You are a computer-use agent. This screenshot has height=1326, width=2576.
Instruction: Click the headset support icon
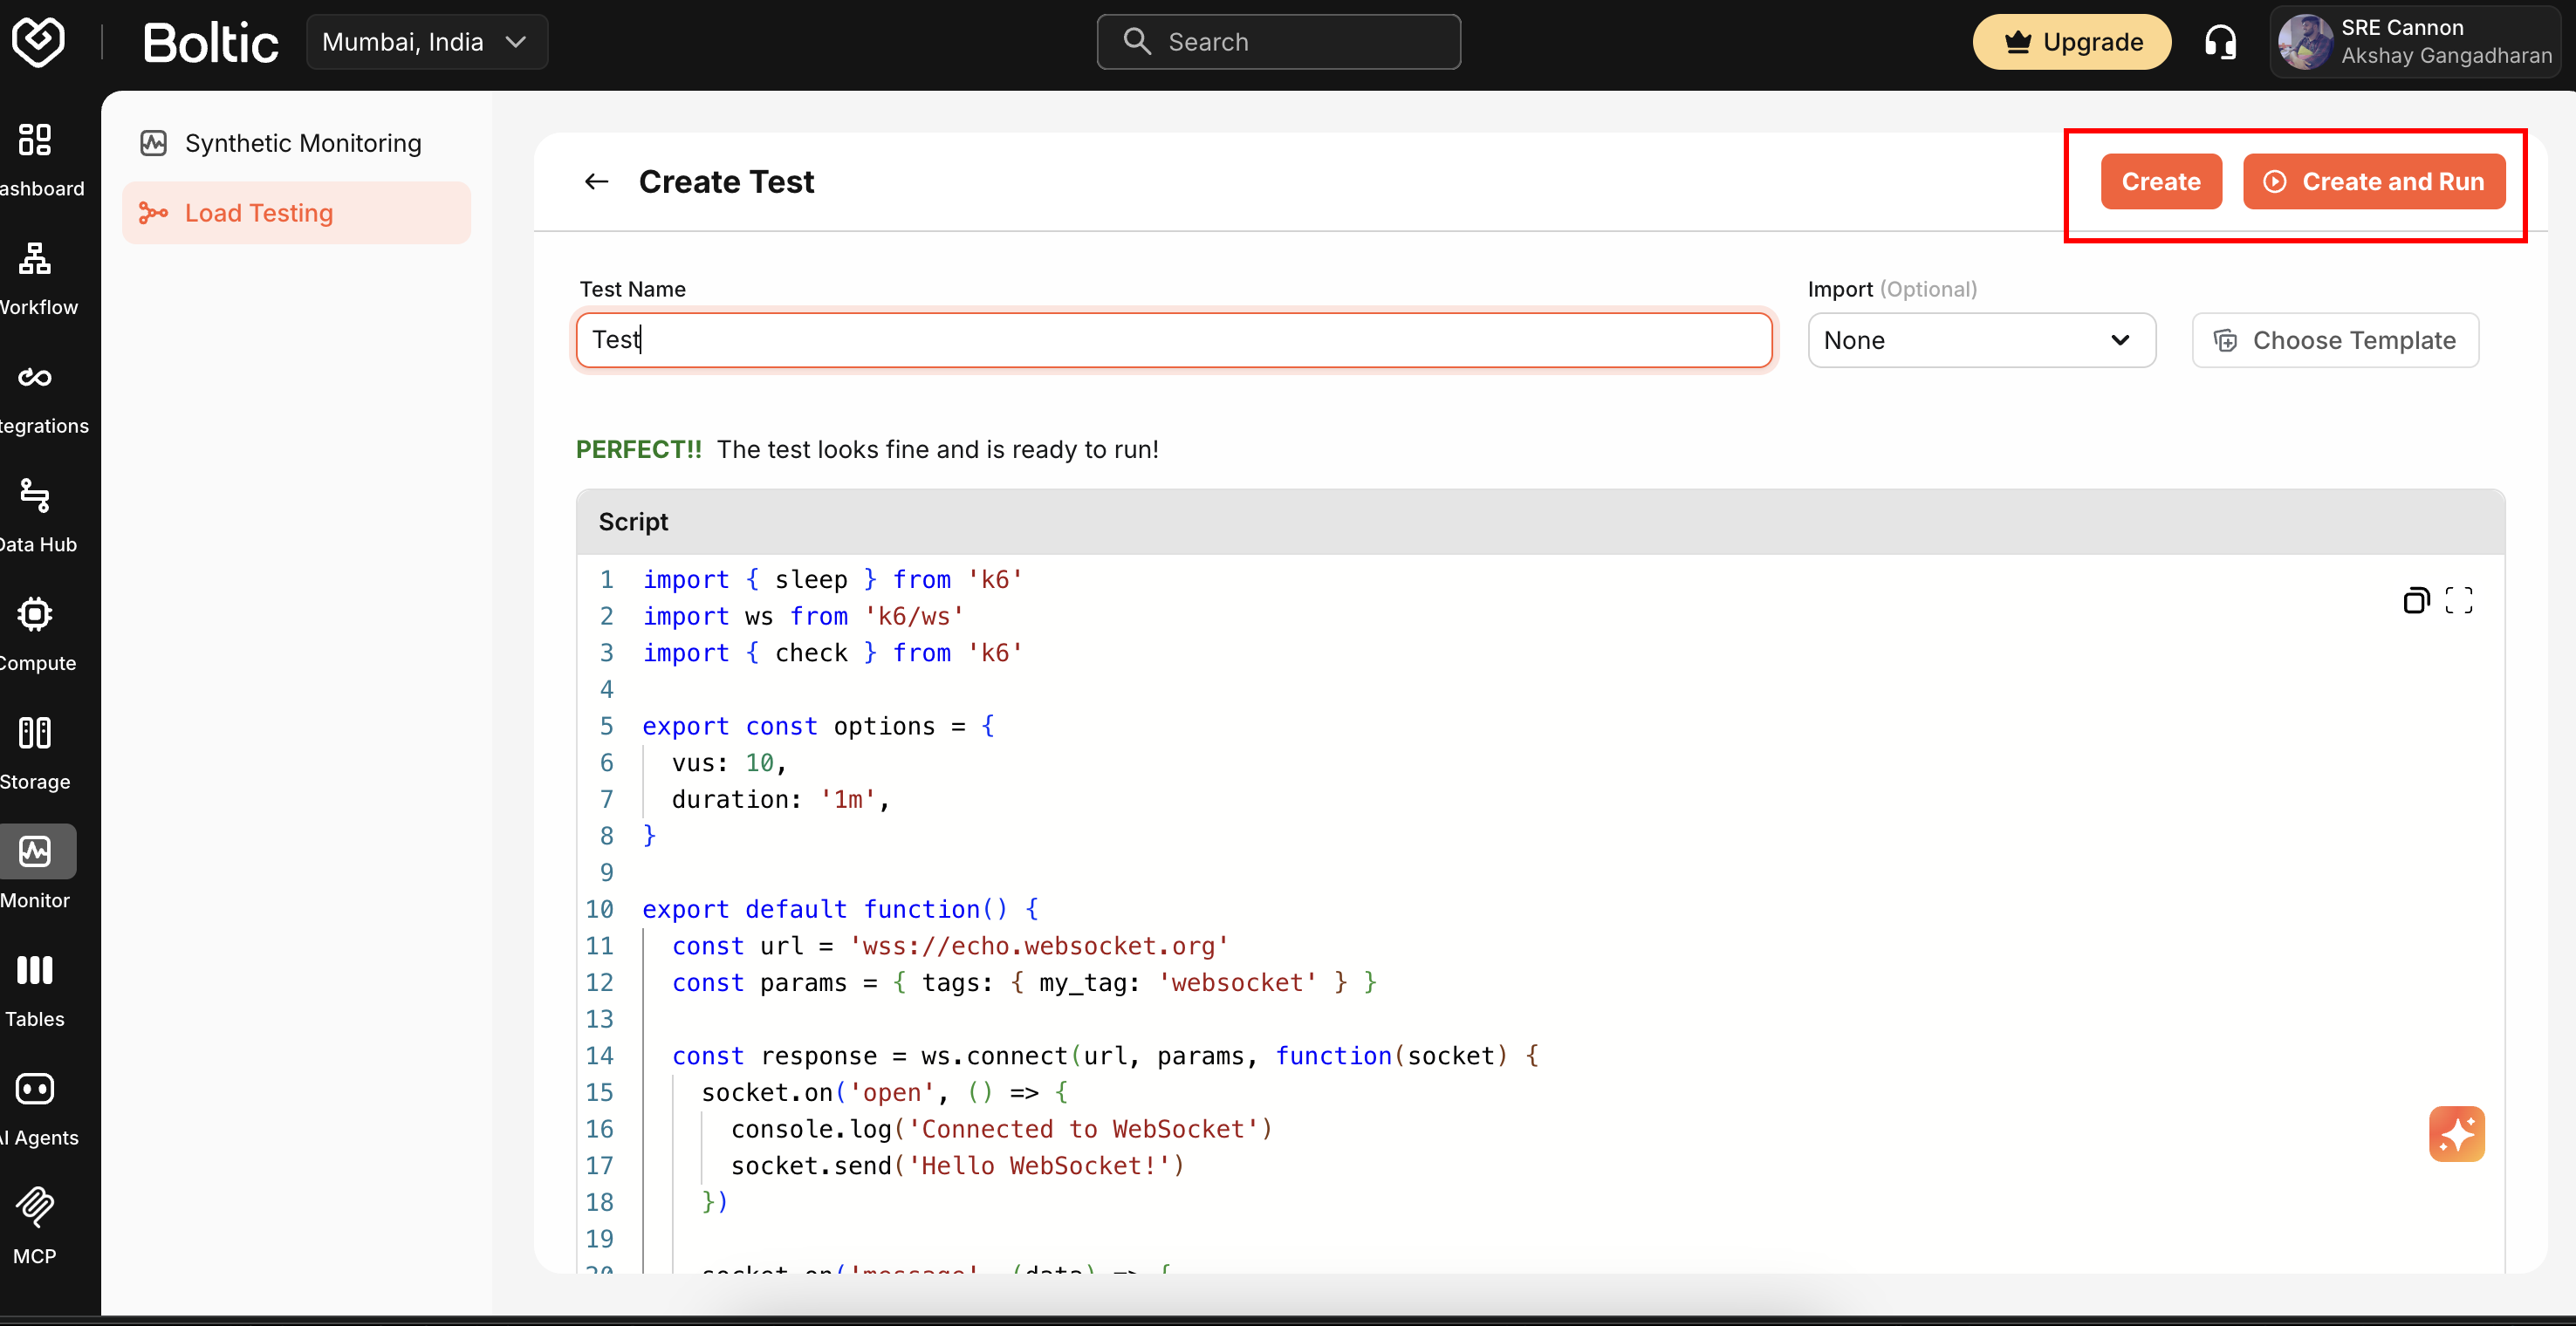(2220, 42)
